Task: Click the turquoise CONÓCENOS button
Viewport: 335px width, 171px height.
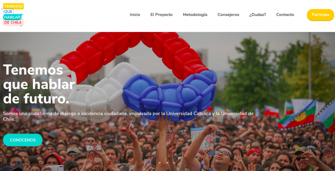Action: click(23, 140)
